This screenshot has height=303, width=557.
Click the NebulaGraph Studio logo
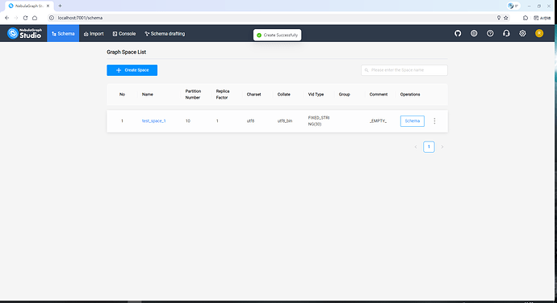(x=24, y=33)
